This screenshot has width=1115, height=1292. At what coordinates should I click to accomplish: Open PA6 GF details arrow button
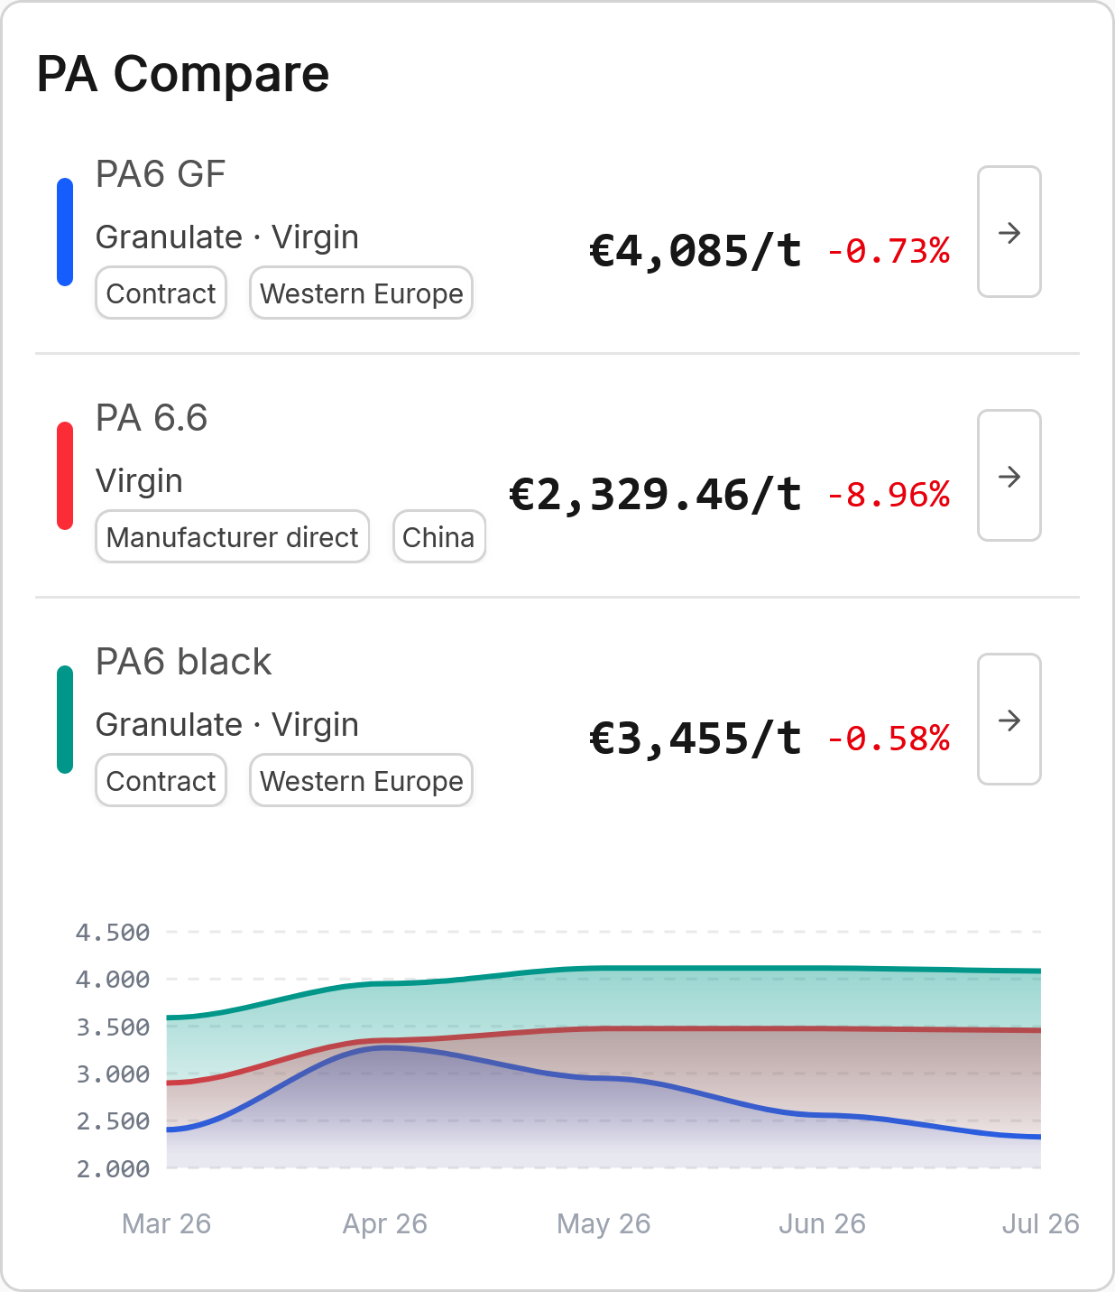(x=1009, y=232)
